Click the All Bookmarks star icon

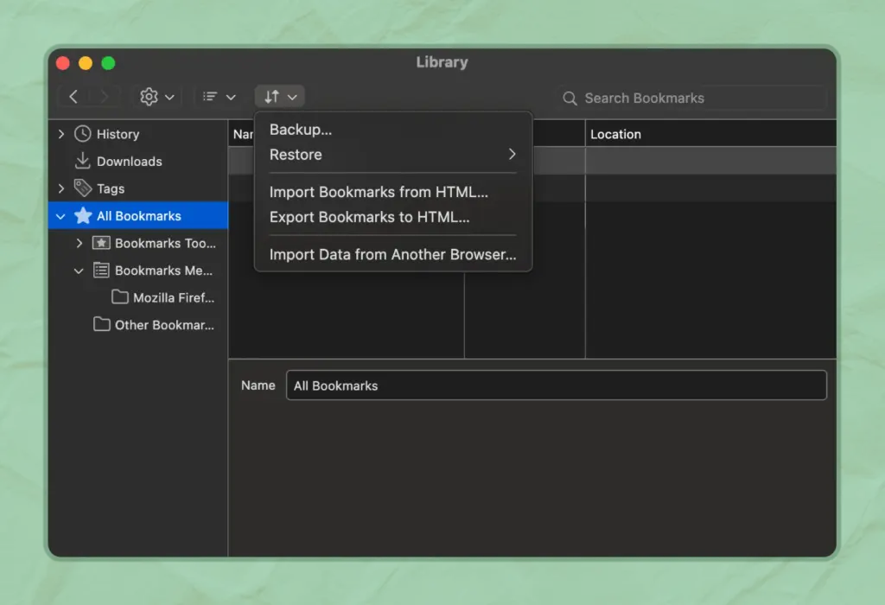[x=83, y=215]
